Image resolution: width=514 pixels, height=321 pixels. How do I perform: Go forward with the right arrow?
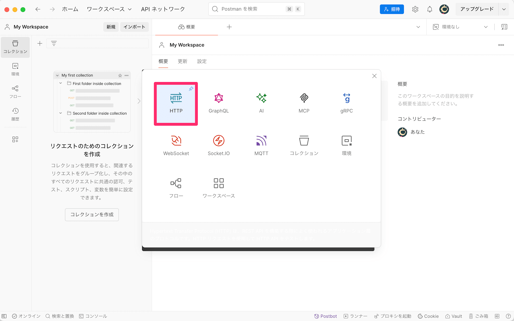point(52,9)
